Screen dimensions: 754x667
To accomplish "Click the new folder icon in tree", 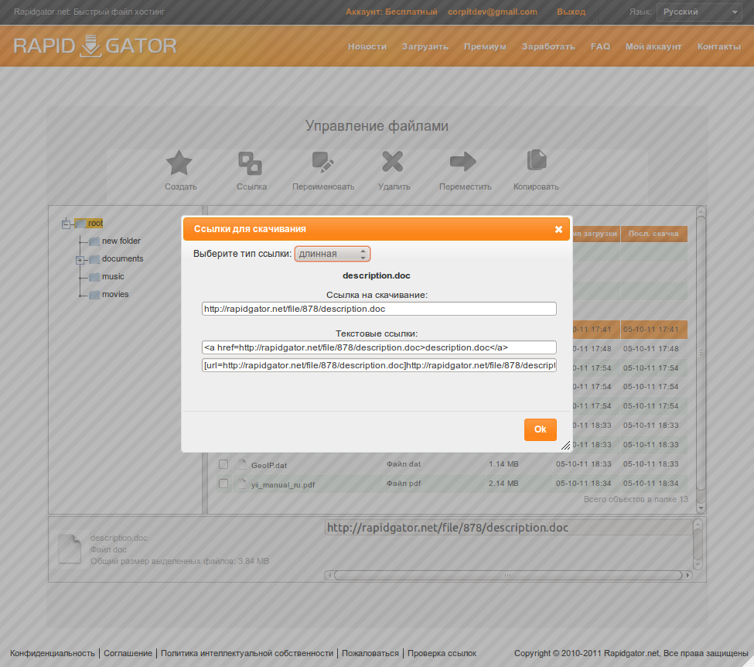I will point(94,241).
